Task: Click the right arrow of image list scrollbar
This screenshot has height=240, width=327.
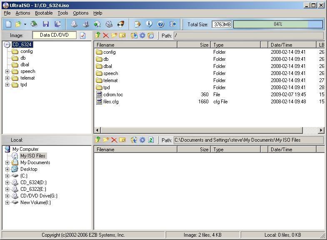Action: point(321,130)
